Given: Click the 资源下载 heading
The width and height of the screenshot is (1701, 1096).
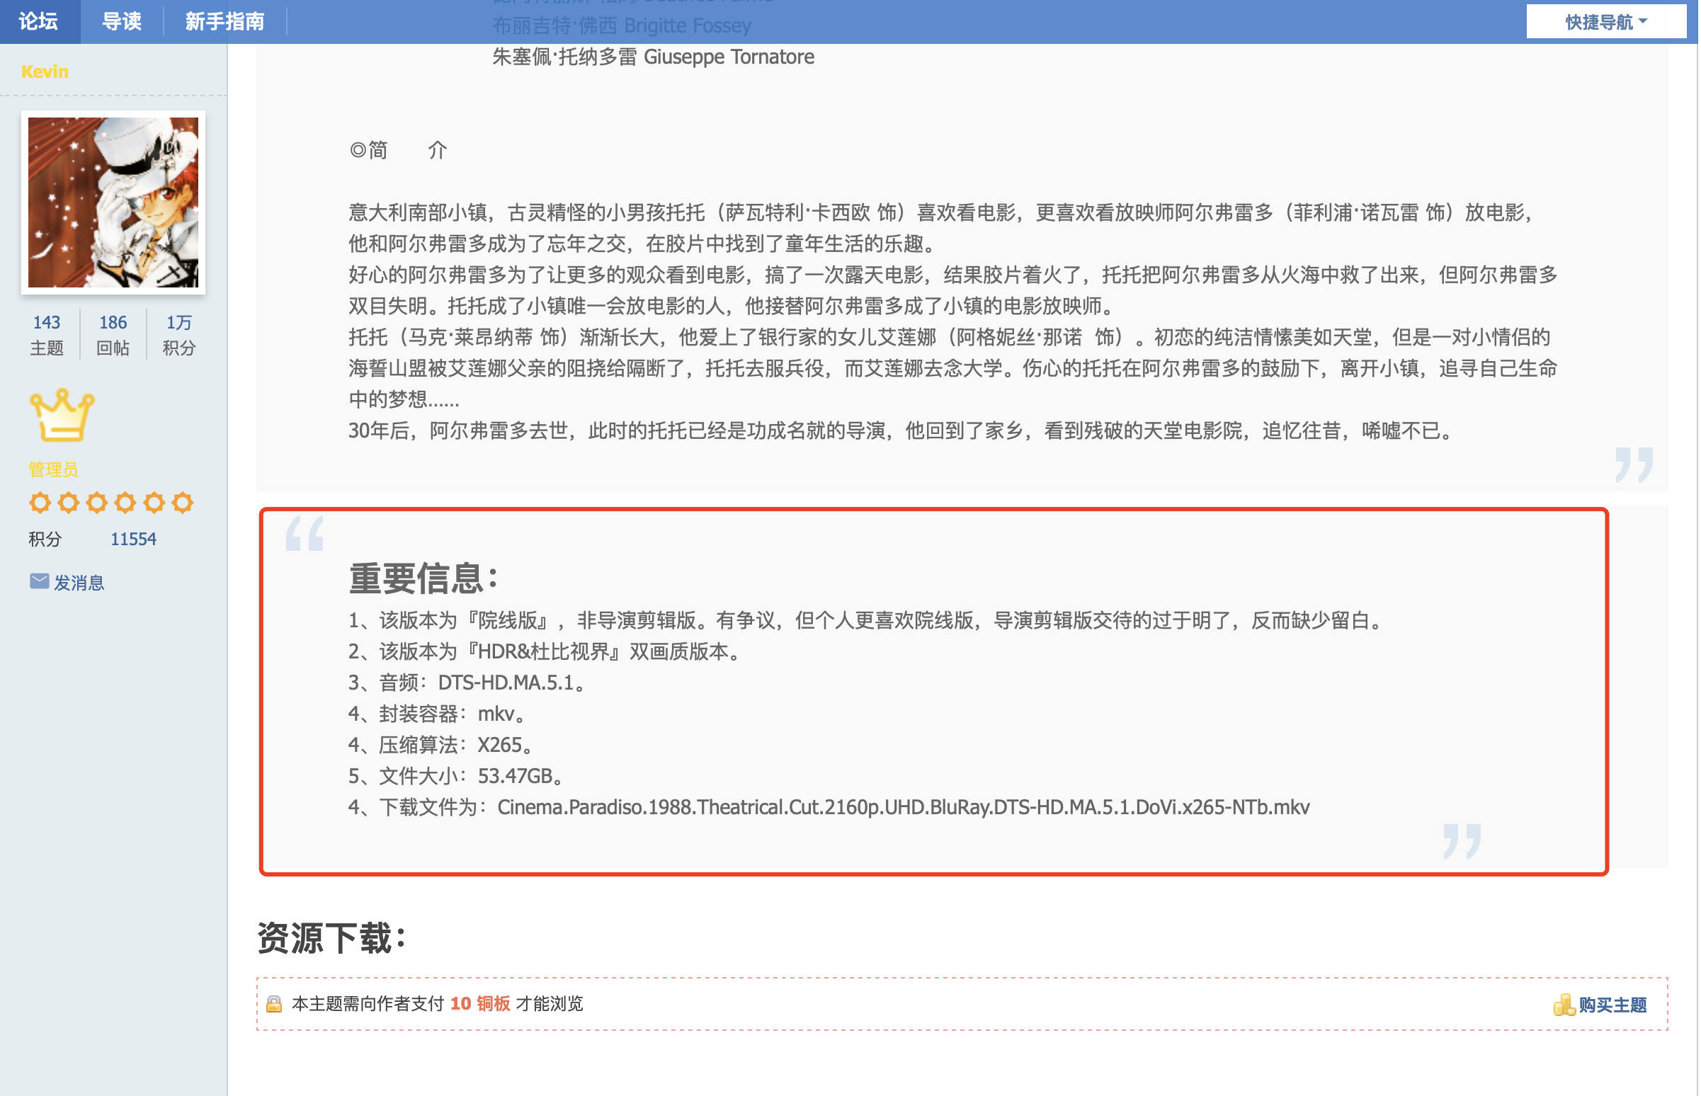Looking at the screenshot, I should point(332,939).
